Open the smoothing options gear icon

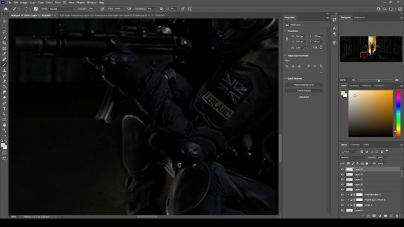[x=162, y=9]
